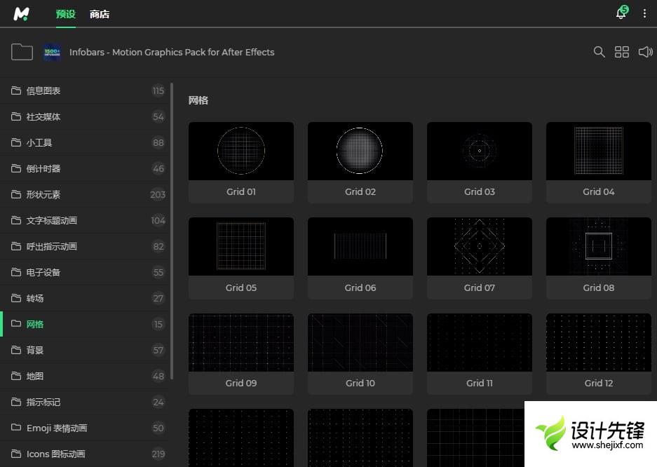The width and height of the screenshot is (657, 467).
Task: Open the 商店 tab
Action: (x=100, y=14)
